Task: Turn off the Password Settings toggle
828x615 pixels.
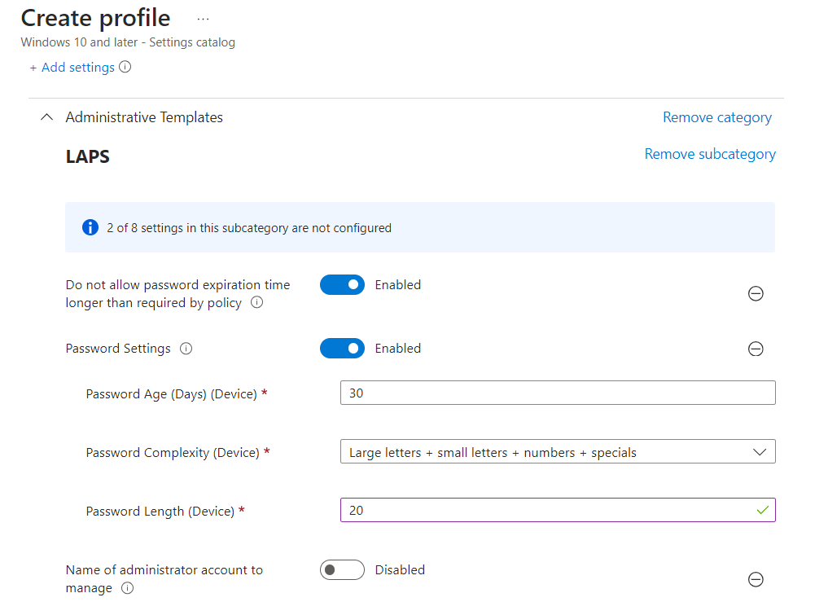Action: pyautogui.click(x=342, y=349)
